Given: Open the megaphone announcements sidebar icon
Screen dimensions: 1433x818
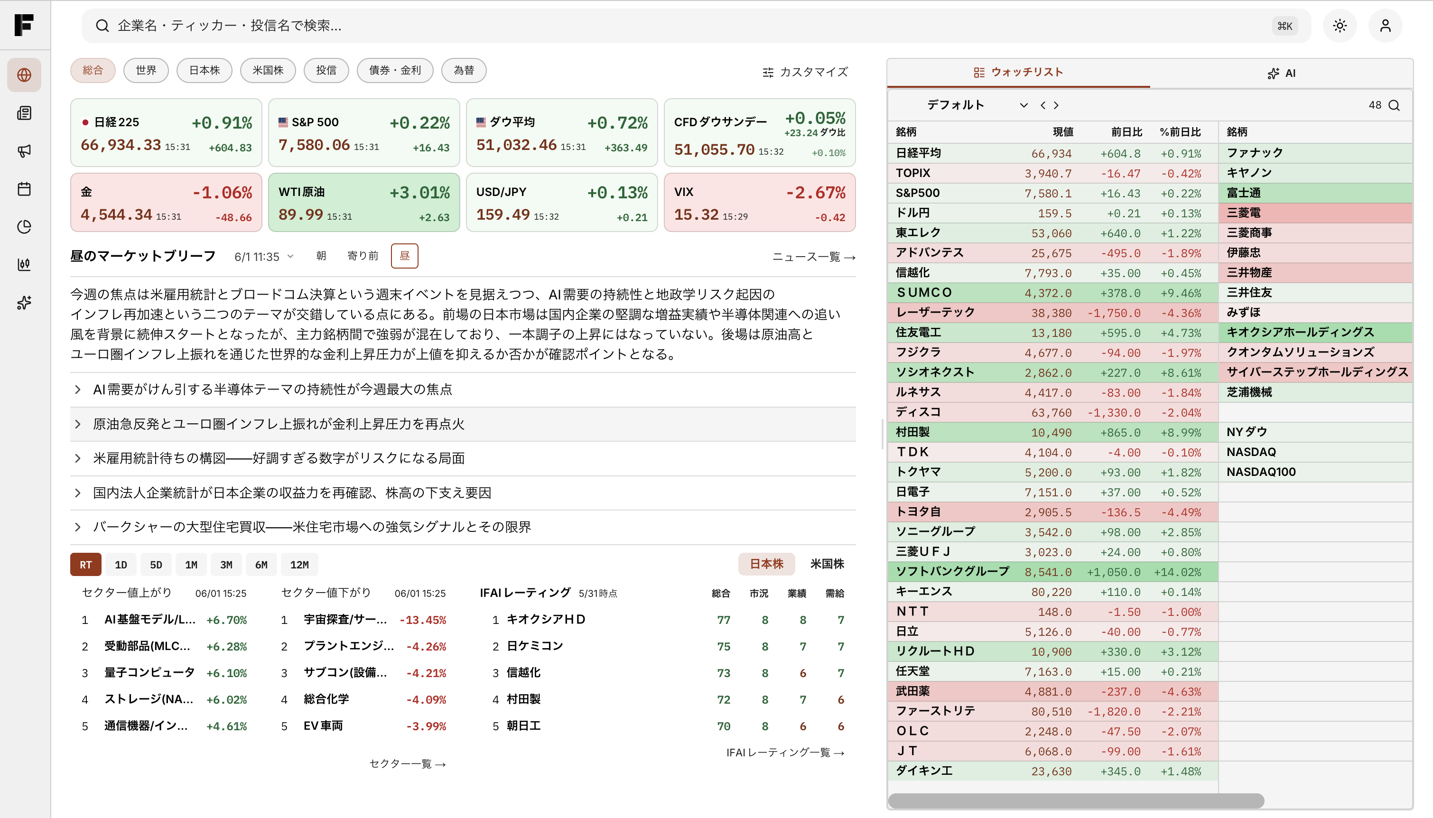Looking at the screenshot, I should point(24,150).
